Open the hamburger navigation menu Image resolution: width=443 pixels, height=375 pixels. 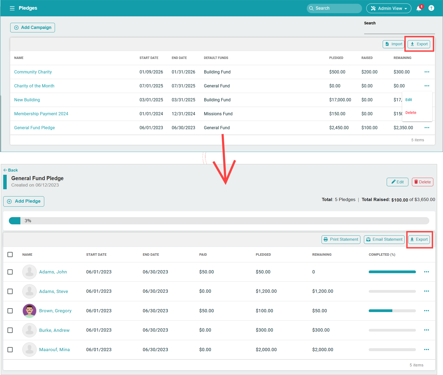(x=12, y=8)
